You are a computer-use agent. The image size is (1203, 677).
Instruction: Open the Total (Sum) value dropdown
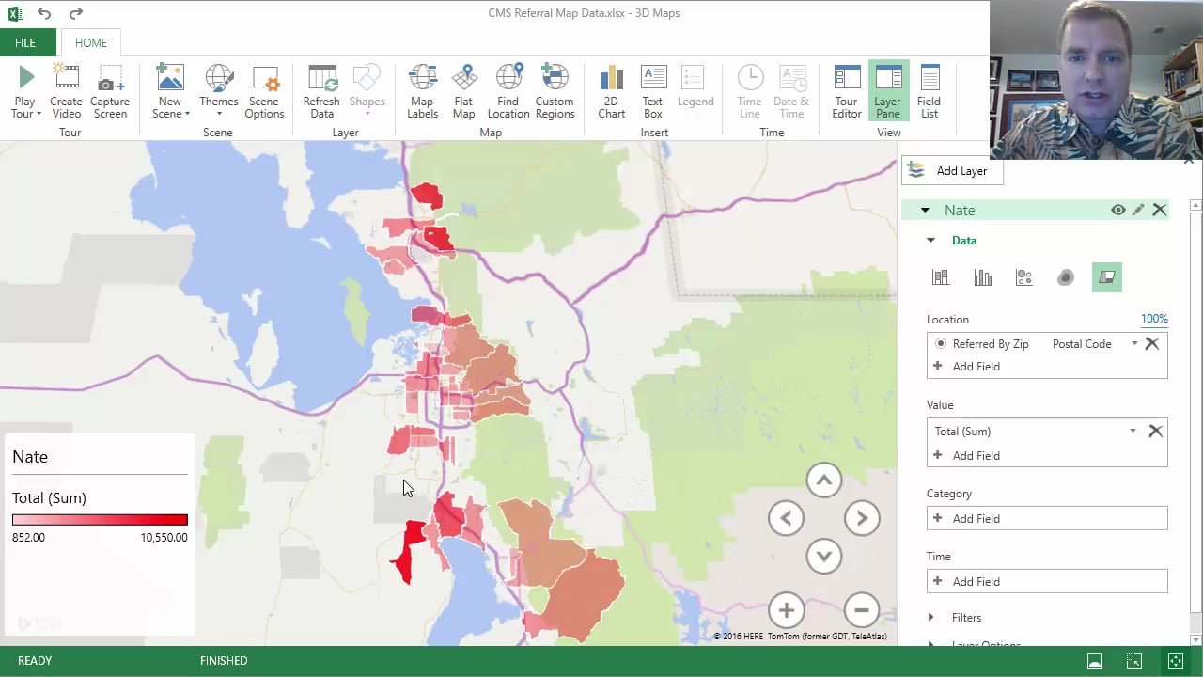click(x=1133, y=432)
